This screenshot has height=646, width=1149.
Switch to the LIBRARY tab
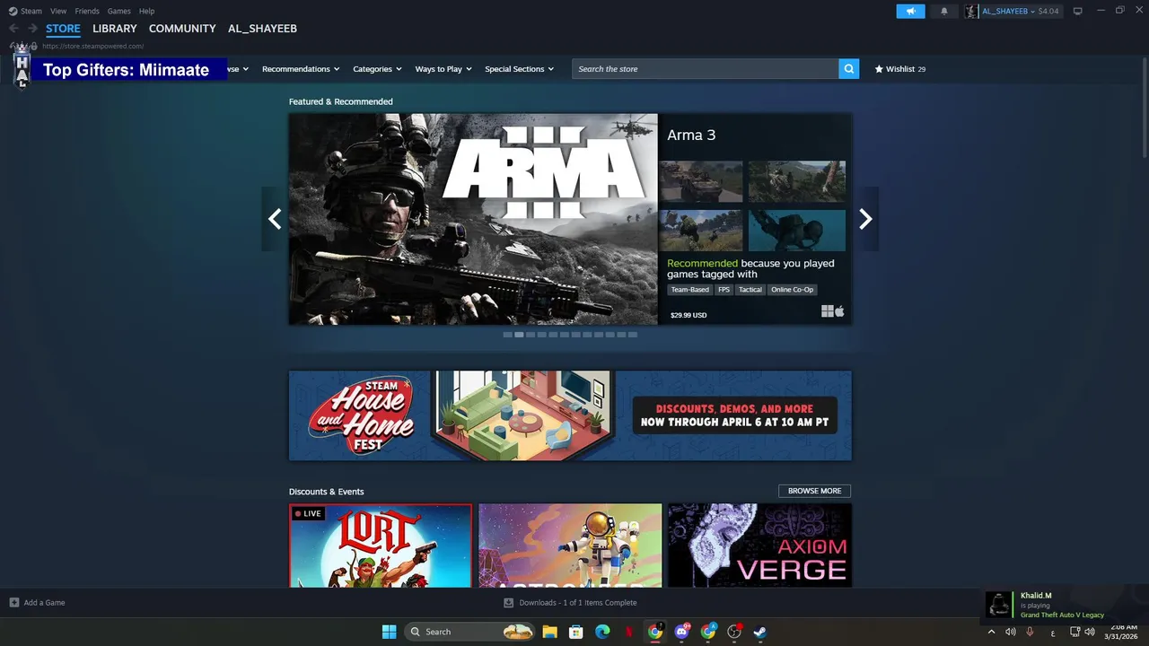[115, 29]
